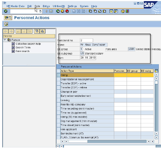Select Free search in the tree
This screenshot has height=148, width=161.
tap(22, 51)
